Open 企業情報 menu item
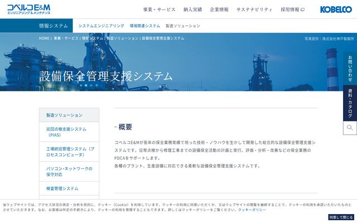The image size is (357, 223). [x=219, y=9]
